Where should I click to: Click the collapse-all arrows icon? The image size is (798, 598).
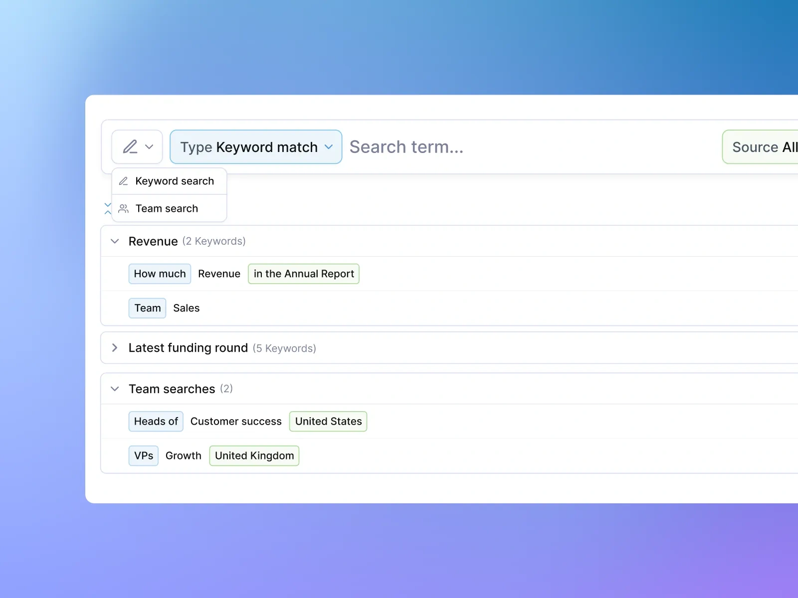click(x=107, y=208)
